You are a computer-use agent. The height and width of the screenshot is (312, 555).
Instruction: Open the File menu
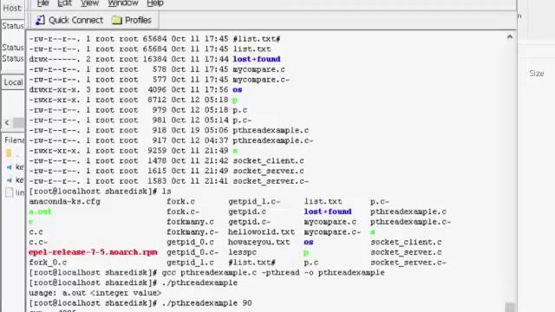42,3
